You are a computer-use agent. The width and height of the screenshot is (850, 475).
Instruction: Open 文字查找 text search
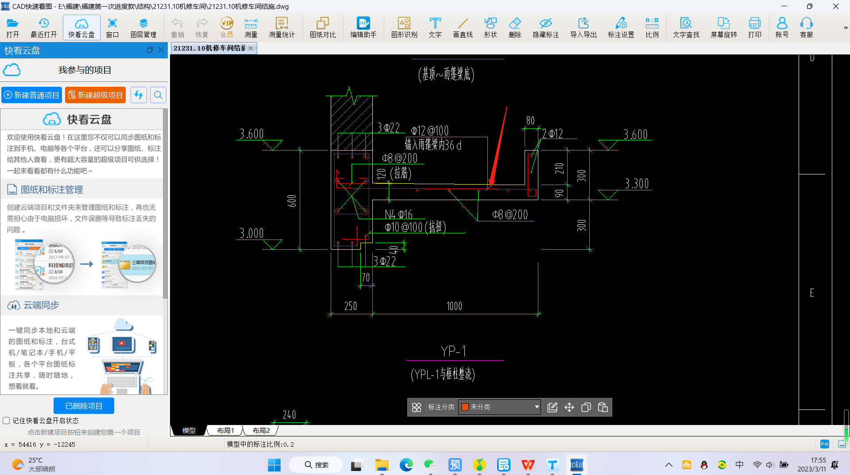coord(686,27)
